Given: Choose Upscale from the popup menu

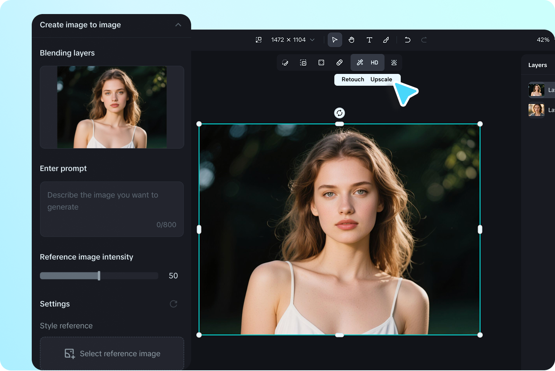Looking at the screenshot, I should (381, 79).
